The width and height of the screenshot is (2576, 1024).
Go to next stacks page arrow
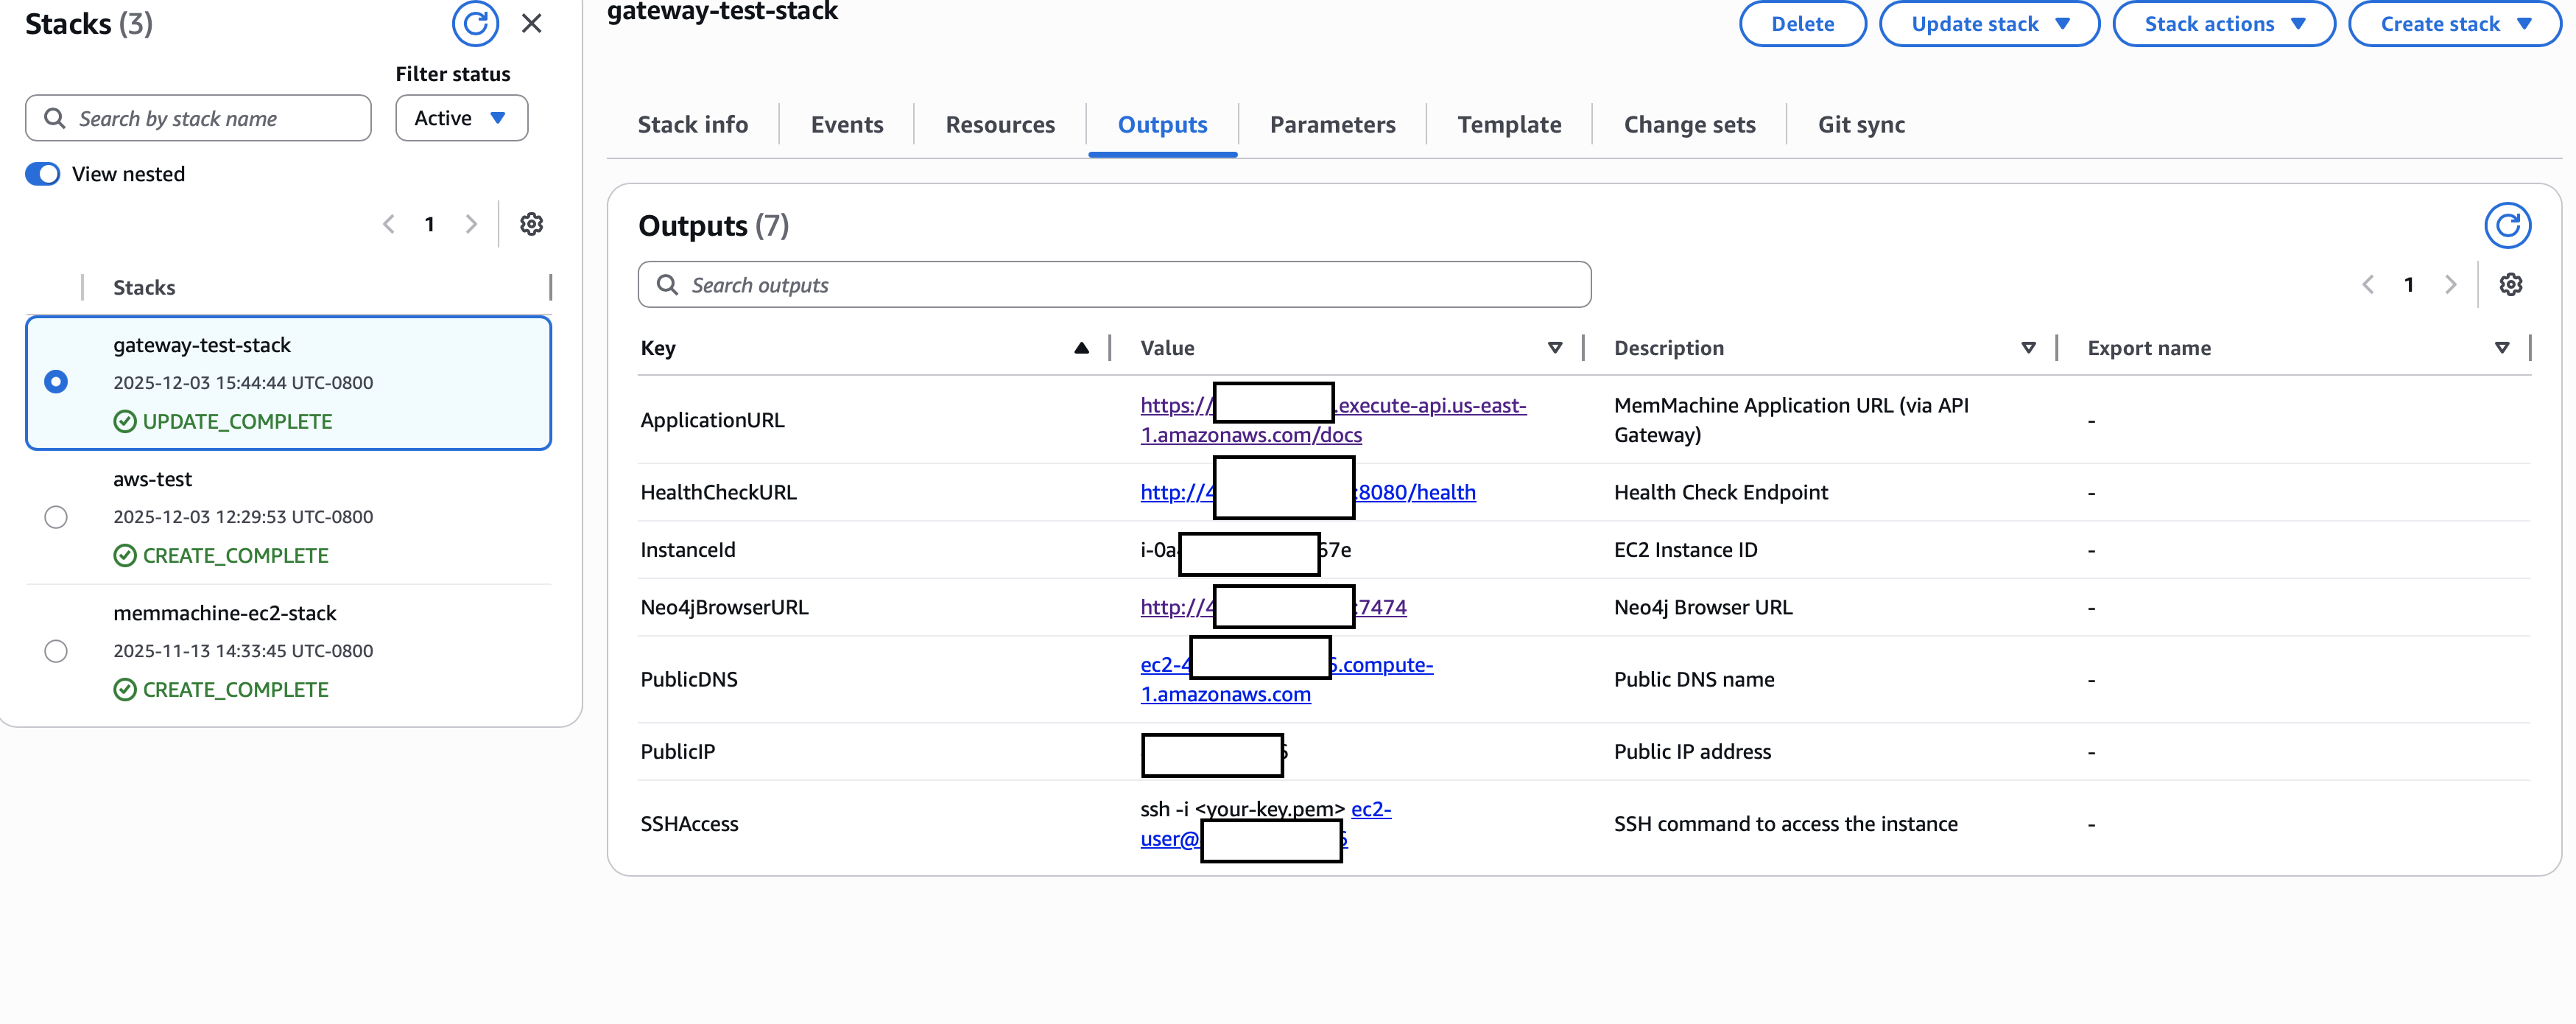(x=471, y=224)
